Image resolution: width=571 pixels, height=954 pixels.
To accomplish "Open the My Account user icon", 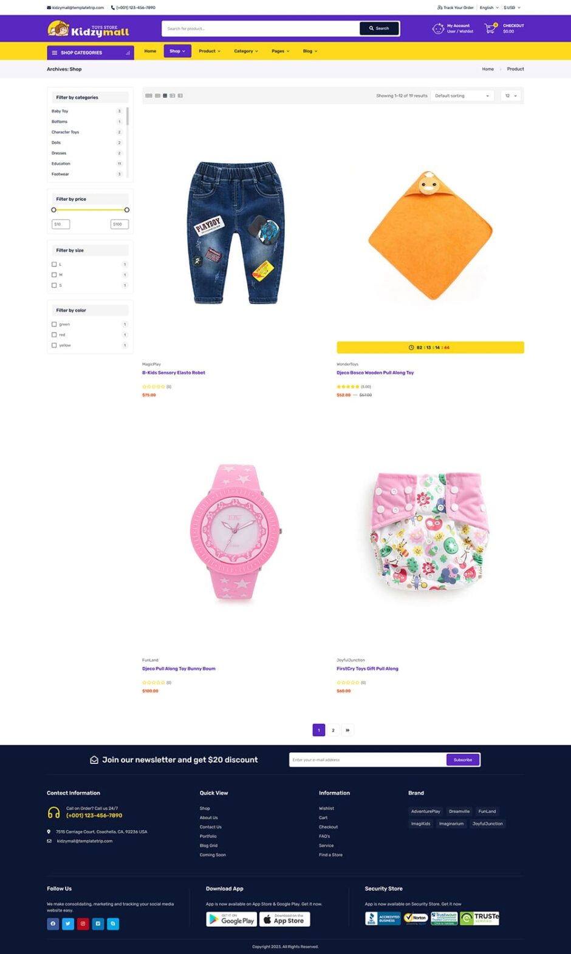I will [x=438, y=29].
